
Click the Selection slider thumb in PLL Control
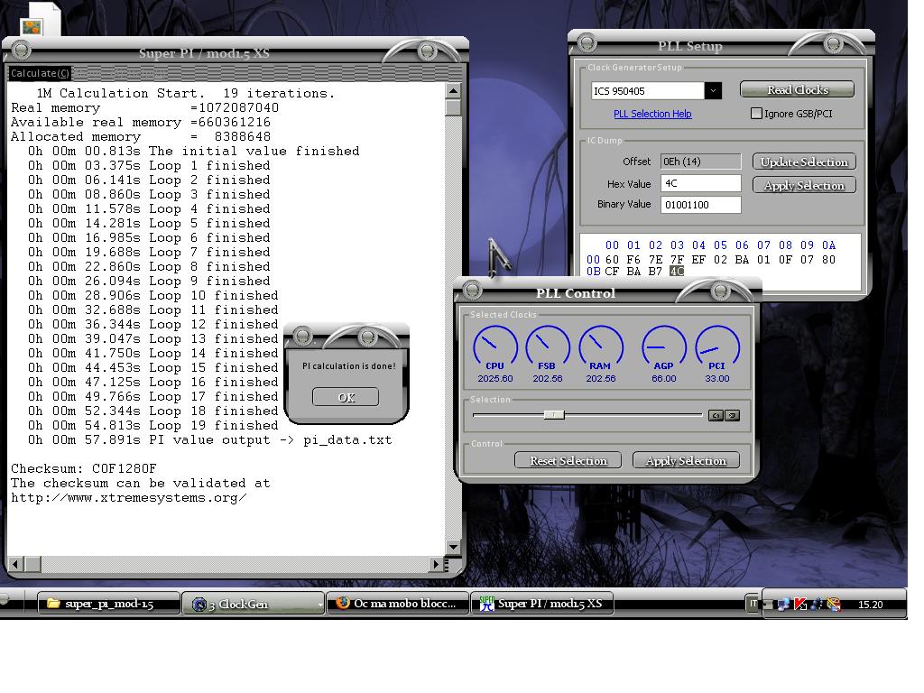[x=554, y=415]
